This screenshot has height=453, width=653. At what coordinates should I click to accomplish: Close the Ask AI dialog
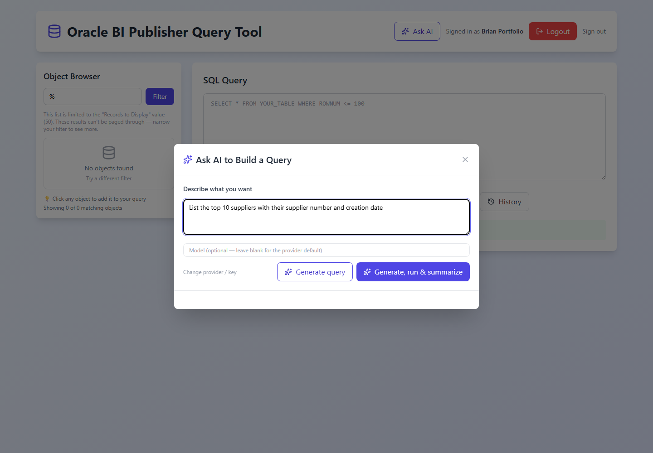coord(465,159)
